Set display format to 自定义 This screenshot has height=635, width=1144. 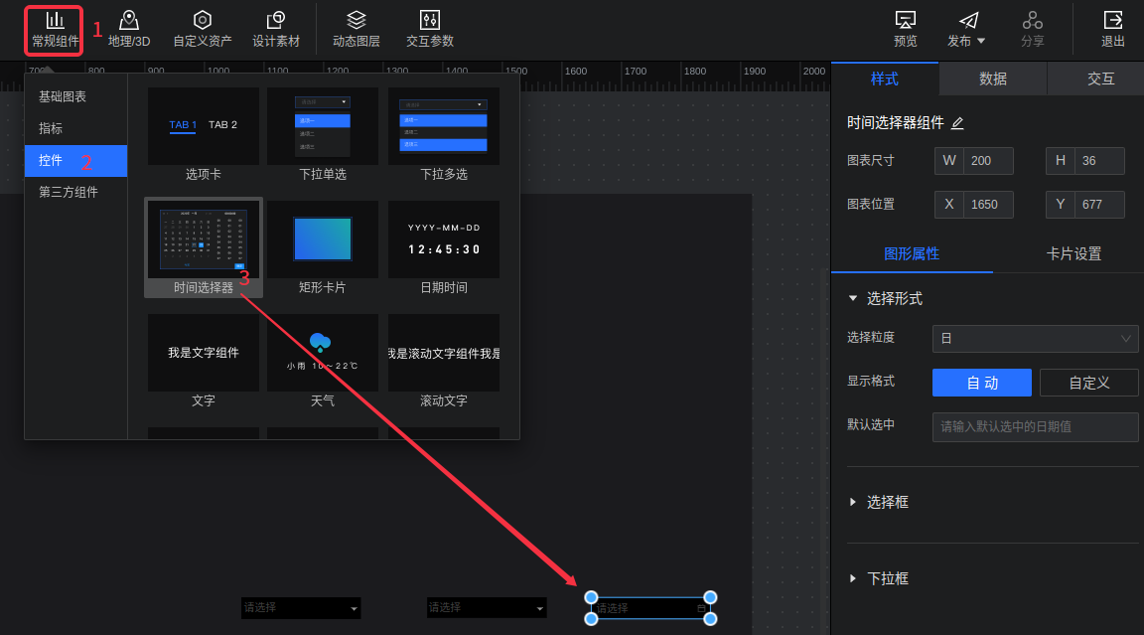click(x=1088, y=383)
